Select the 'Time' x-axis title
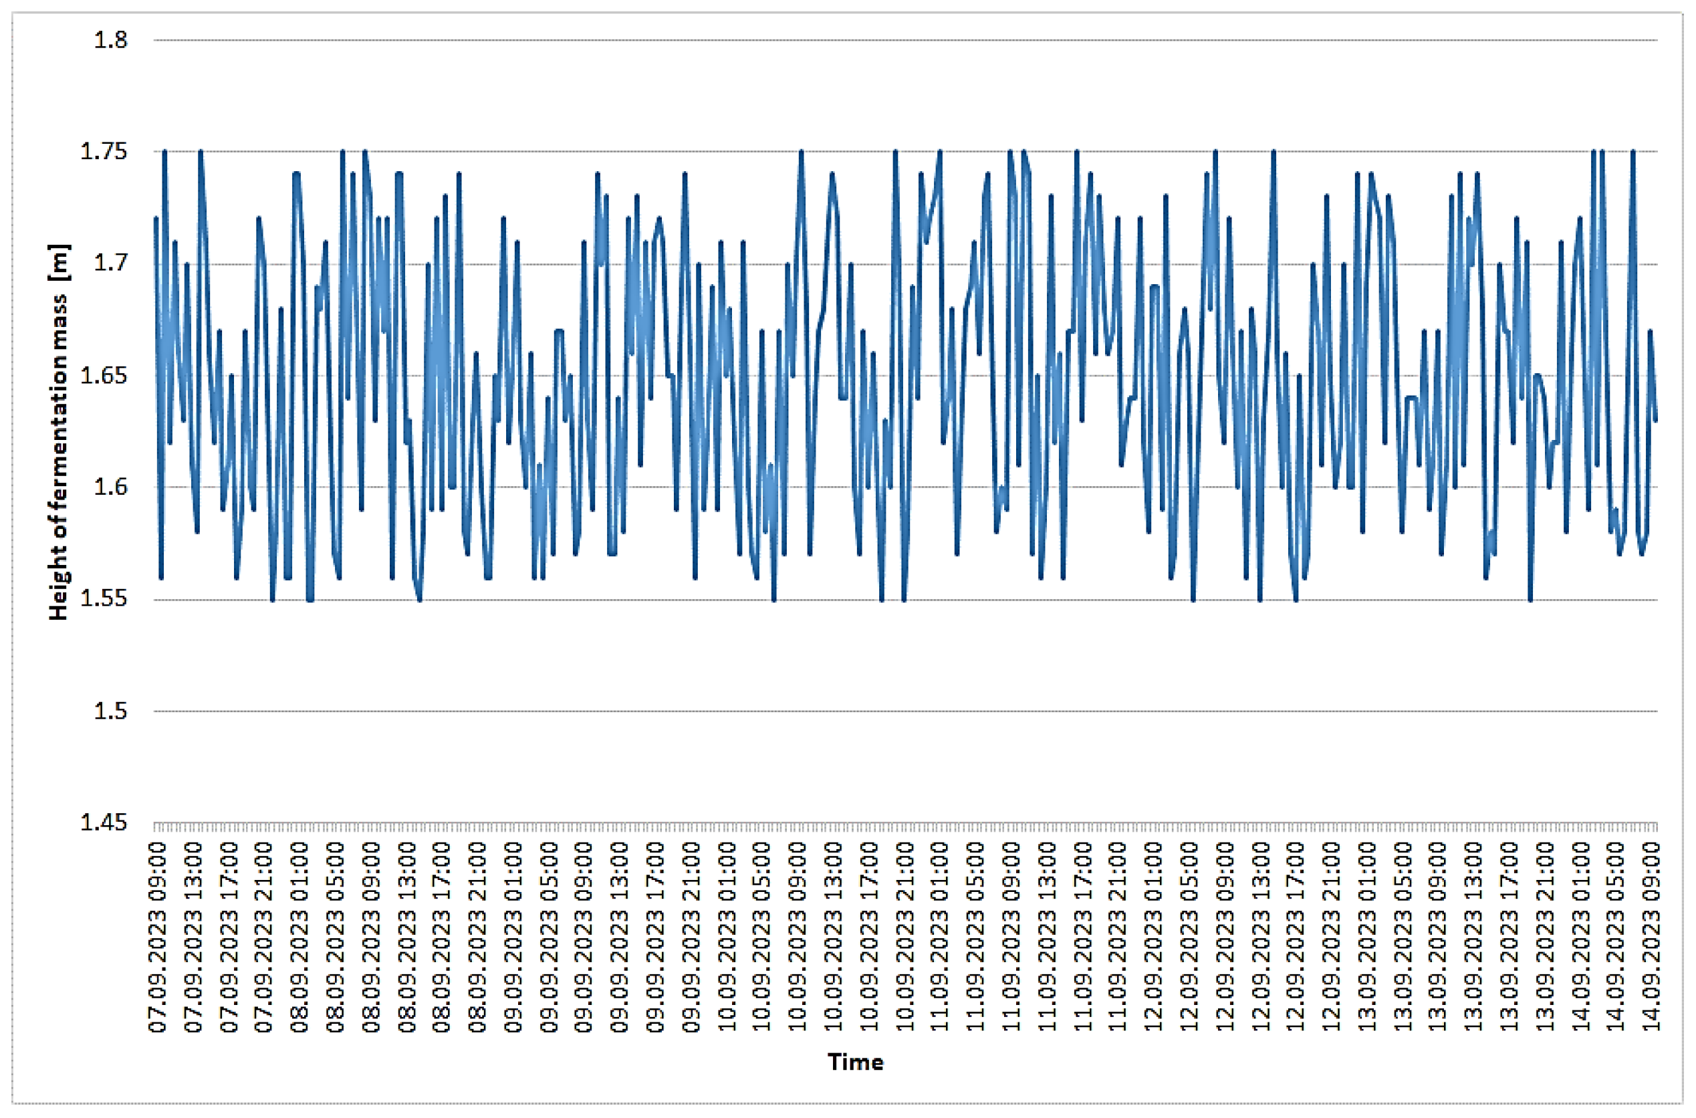This screenshot has width=1696, height=1118. click(855, 1062)
